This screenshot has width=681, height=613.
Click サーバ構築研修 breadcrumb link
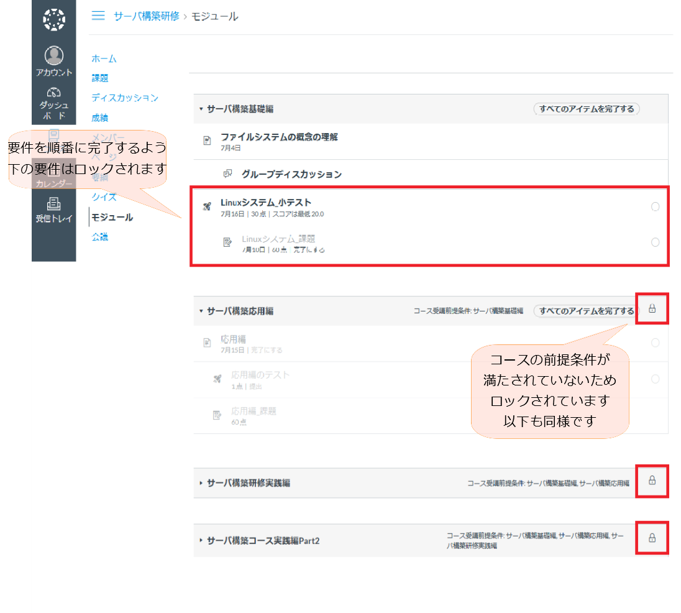tap(147, 16)
